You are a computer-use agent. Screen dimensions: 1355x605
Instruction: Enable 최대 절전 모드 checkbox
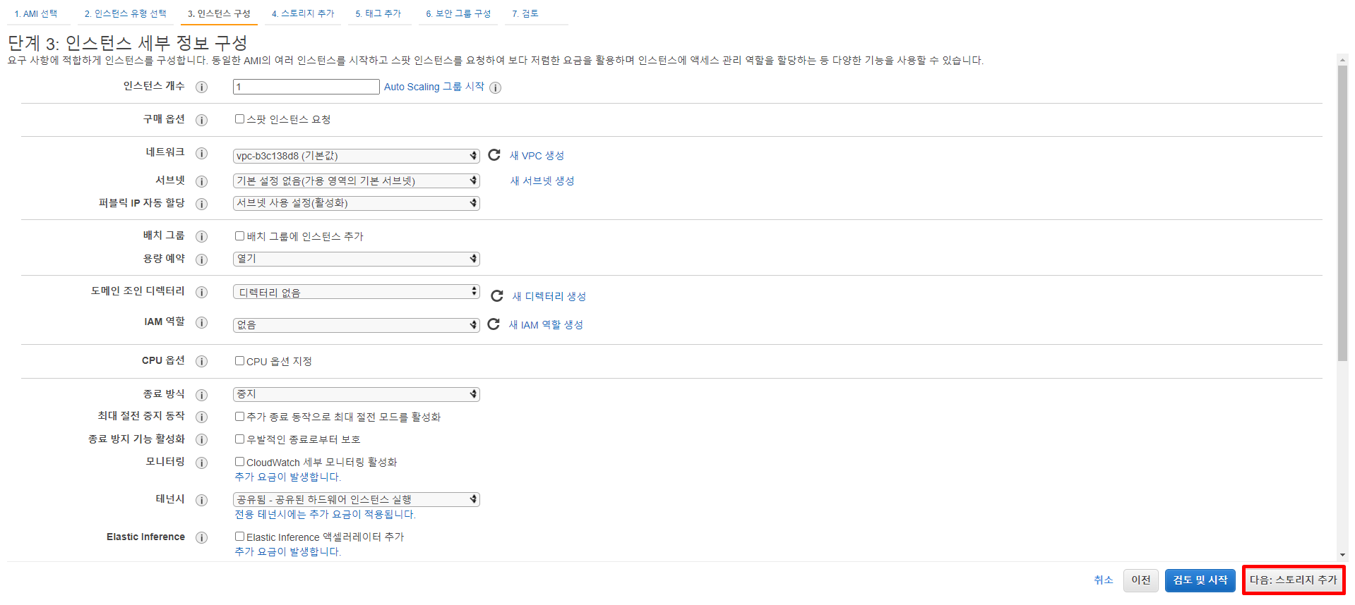click(x=239, y=417)
